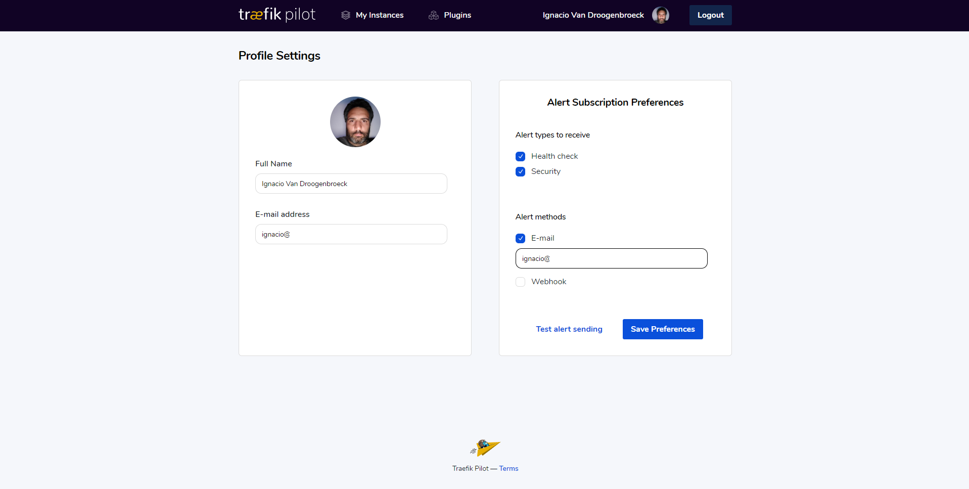Click the large profile photo

click(355, 122)
